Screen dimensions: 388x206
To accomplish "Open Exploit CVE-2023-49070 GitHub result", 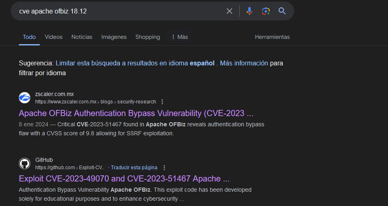I will tap(124, 179).
